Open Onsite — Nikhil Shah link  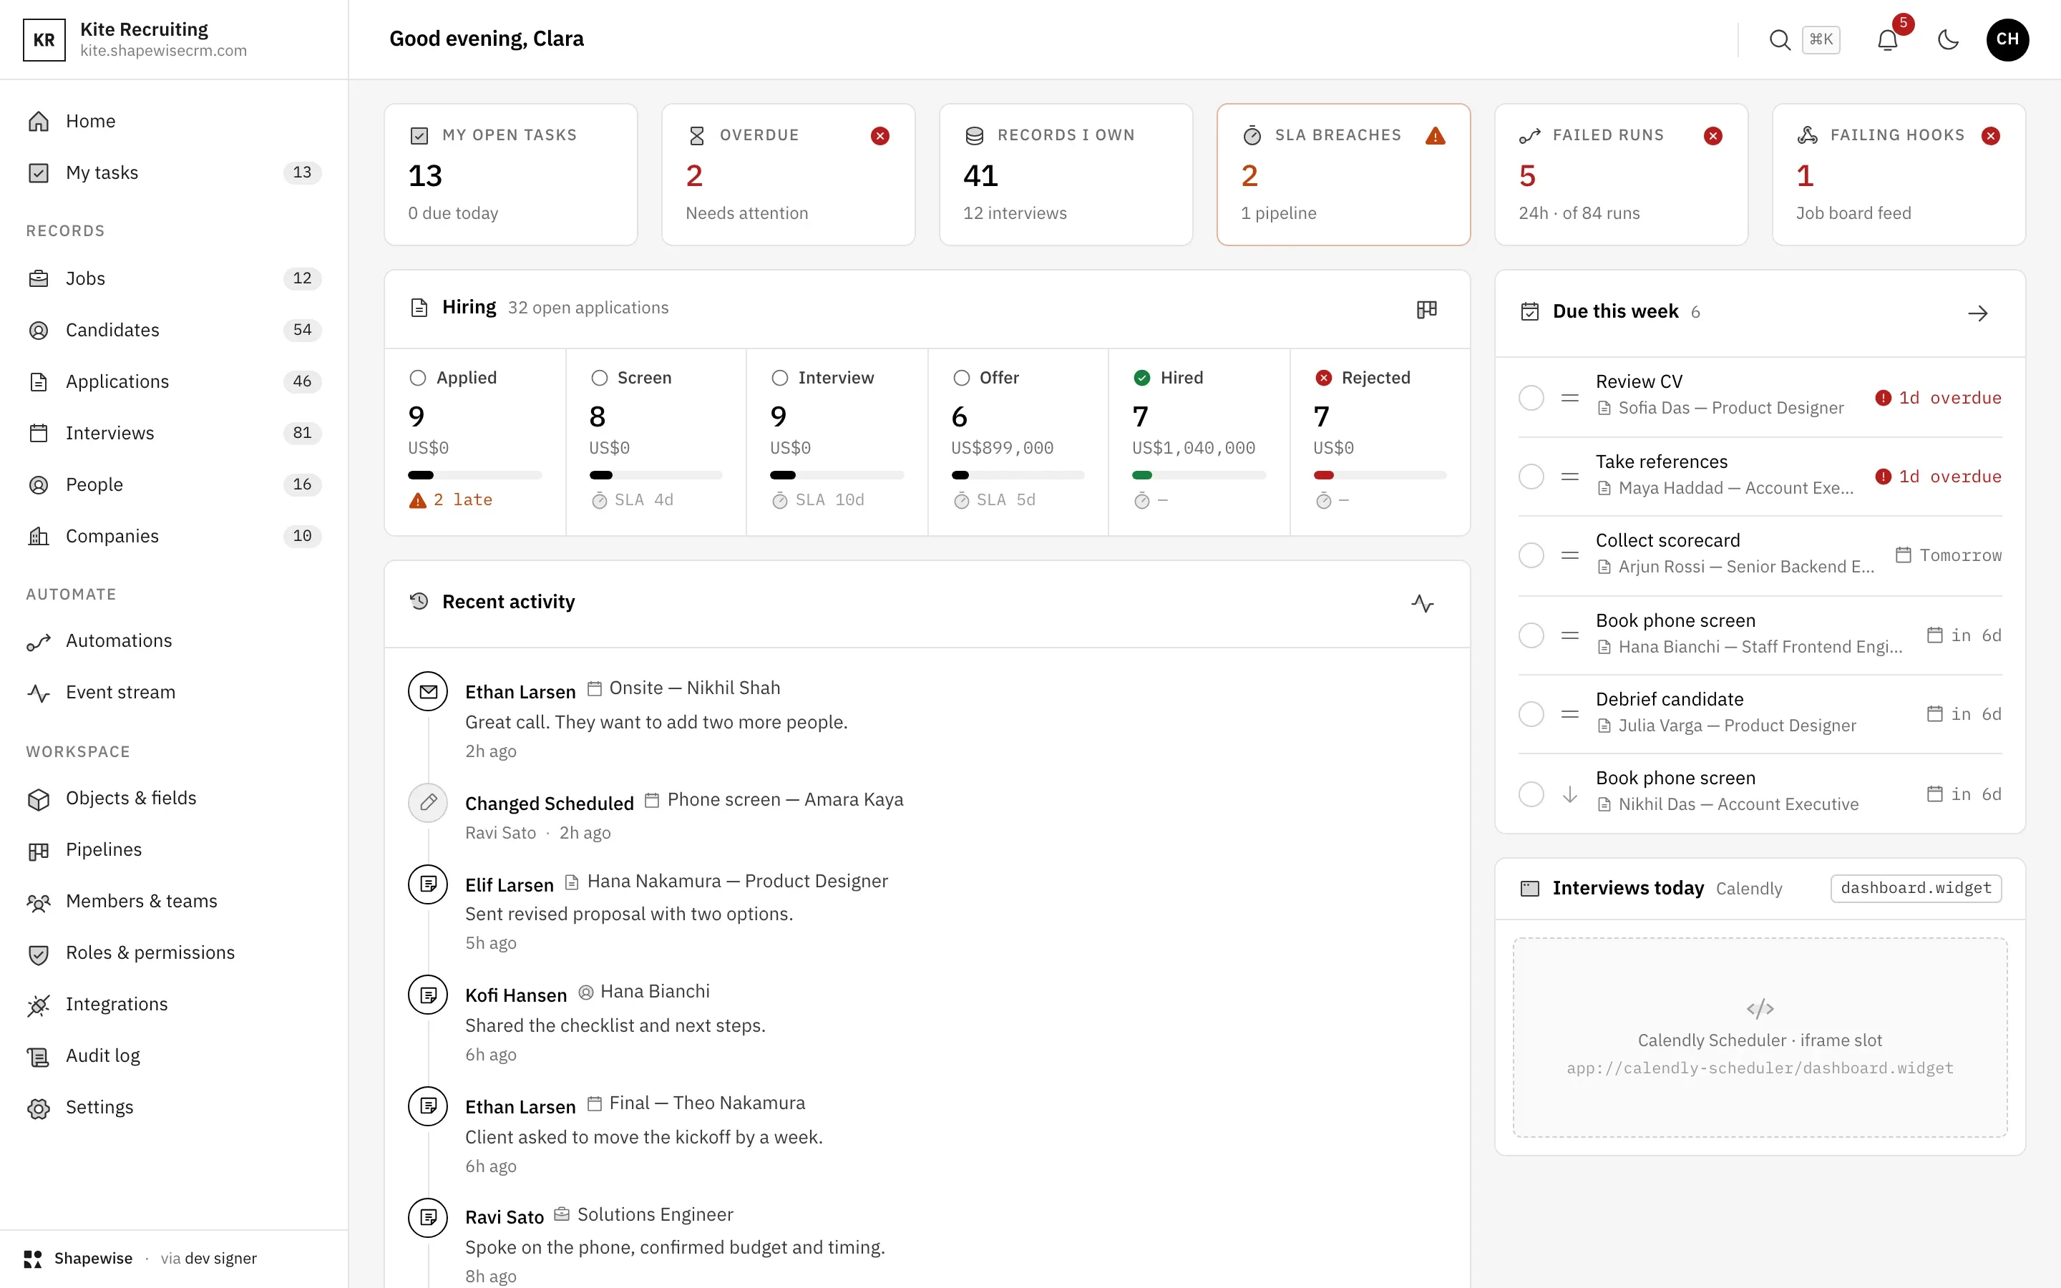click(684, 688)
